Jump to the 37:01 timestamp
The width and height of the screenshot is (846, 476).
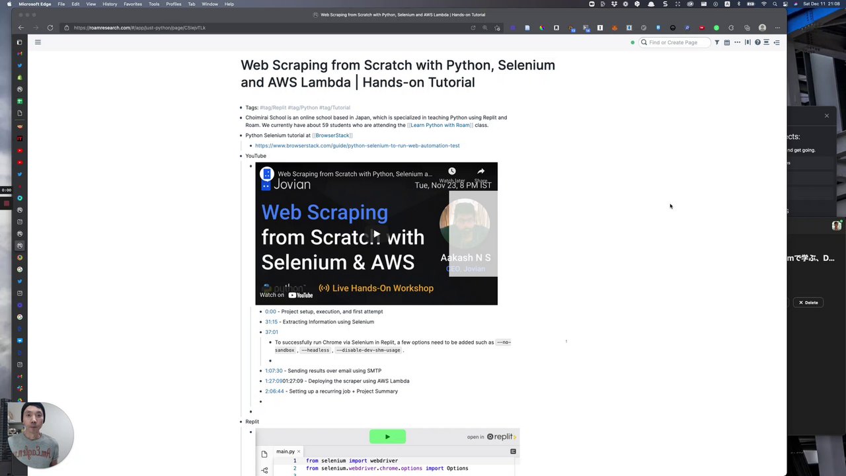coord(272,332)
